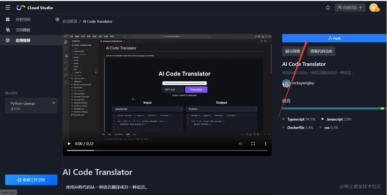
Task: Select Dockerfile 2.4% legend entry
Action: click(298, 128)
